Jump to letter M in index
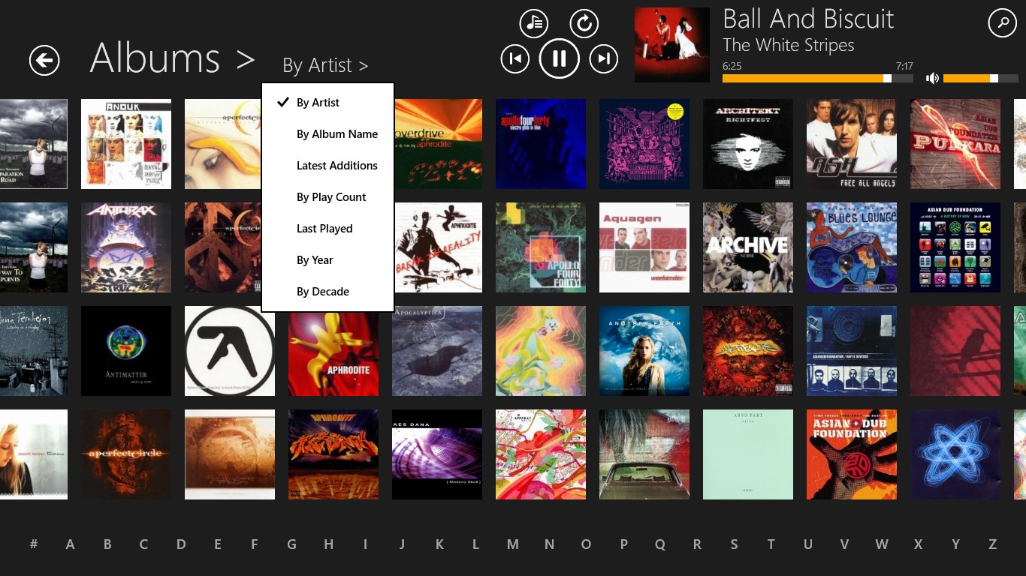The image size is (1026, 576). tap(512, 544)
